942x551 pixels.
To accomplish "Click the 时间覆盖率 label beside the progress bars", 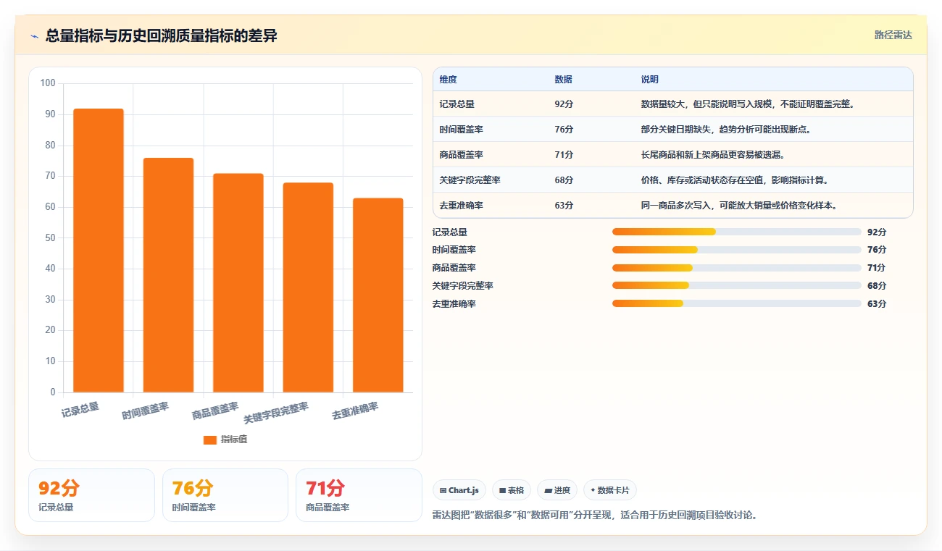I will point(454,250).
